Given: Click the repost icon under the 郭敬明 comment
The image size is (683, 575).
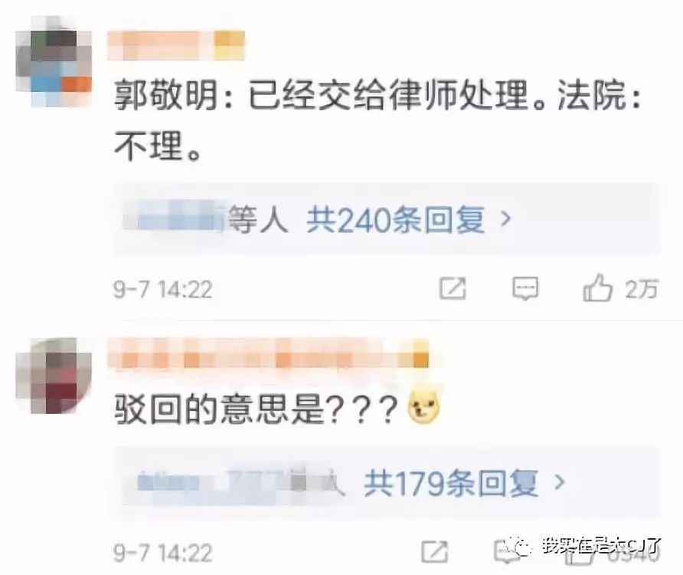Looking at the screenshot, I should pos(453,288).
